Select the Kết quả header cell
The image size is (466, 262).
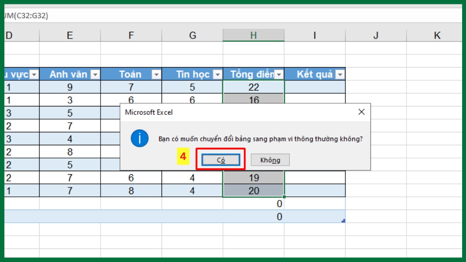pos(315,74)
